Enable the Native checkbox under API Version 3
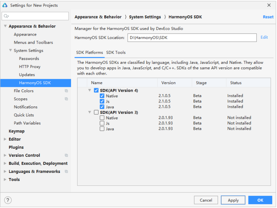This screenshot has width=277, height=208. click(x=102, y=118)
